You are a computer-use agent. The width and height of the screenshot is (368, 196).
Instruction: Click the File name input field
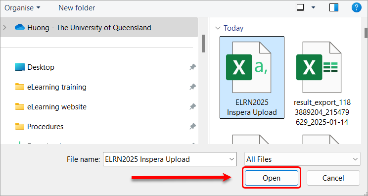click(170, 159)
